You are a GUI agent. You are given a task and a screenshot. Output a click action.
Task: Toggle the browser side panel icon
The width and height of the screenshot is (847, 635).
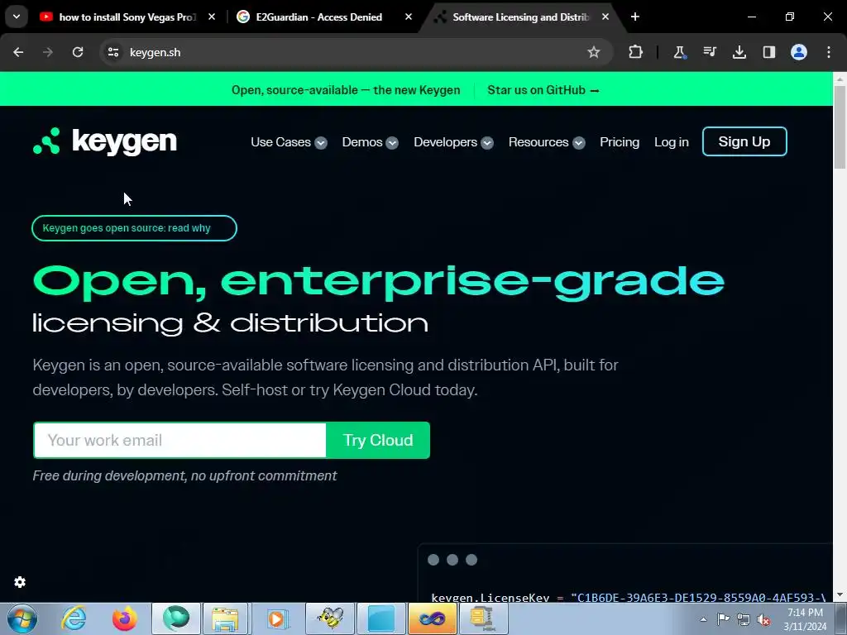click(768, 52)
